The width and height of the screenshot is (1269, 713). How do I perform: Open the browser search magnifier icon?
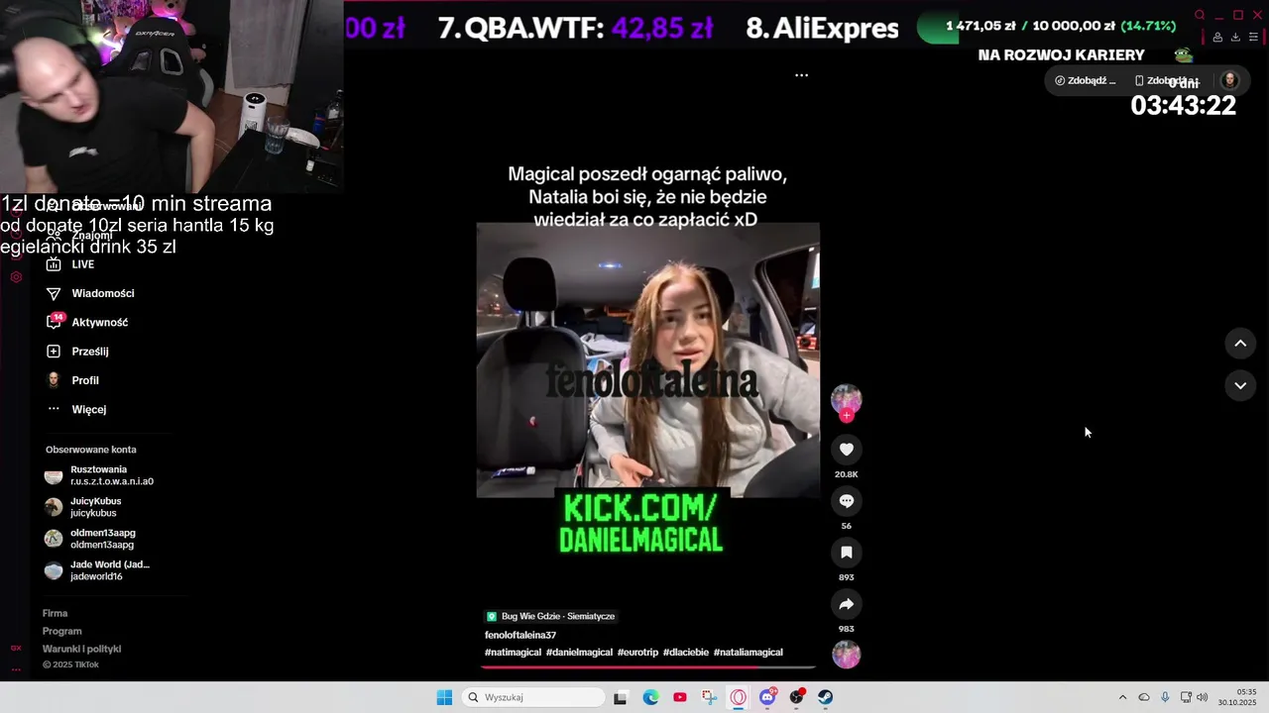coord(1200,15)
